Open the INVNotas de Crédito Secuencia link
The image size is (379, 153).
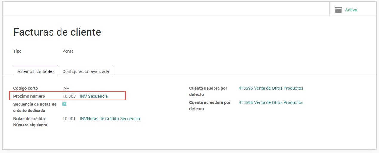click(110, 119)
